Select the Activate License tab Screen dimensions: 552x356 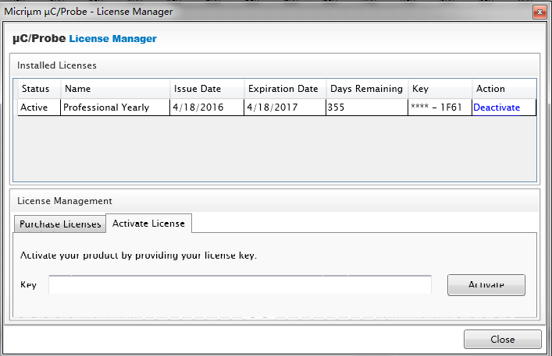tap(148, 224)
